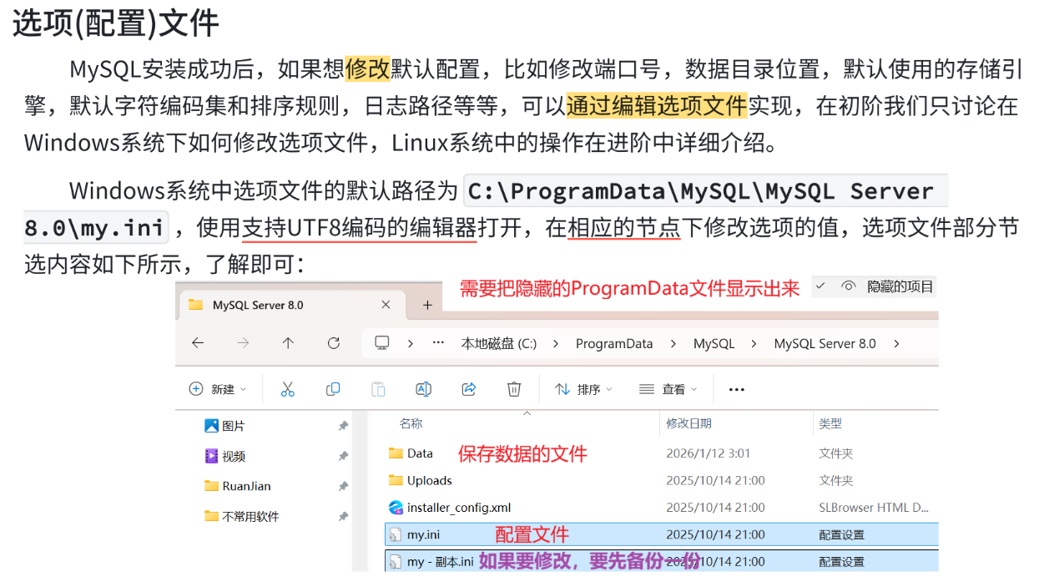Screen dimensions: 1044x587
Task: Click the 本地磁盘 (C:) breadcrumb
Action: (499, 343)
